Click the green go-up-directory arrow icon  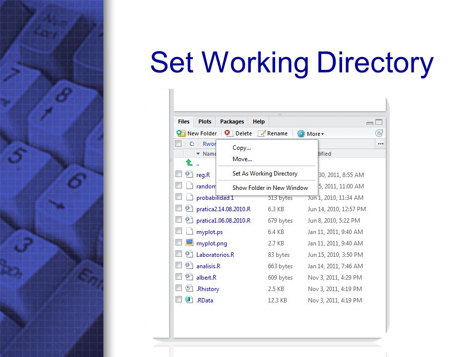point(189,163)
